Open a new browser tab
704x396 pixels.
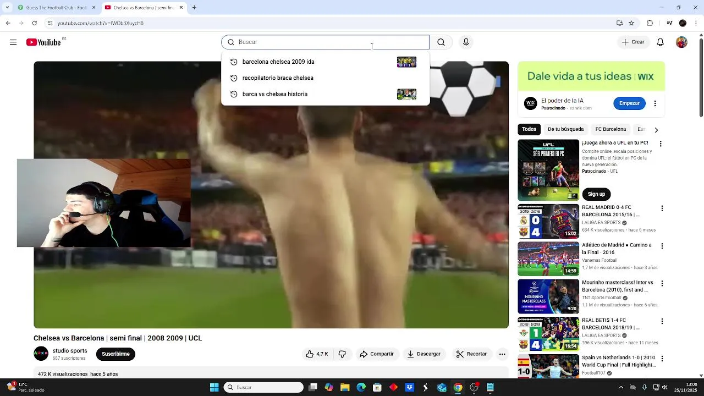pos(194,8)
